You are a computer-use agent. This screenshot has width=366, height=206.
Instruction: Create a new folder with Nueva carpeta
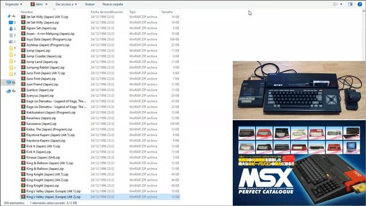click(x=113, y=4)
